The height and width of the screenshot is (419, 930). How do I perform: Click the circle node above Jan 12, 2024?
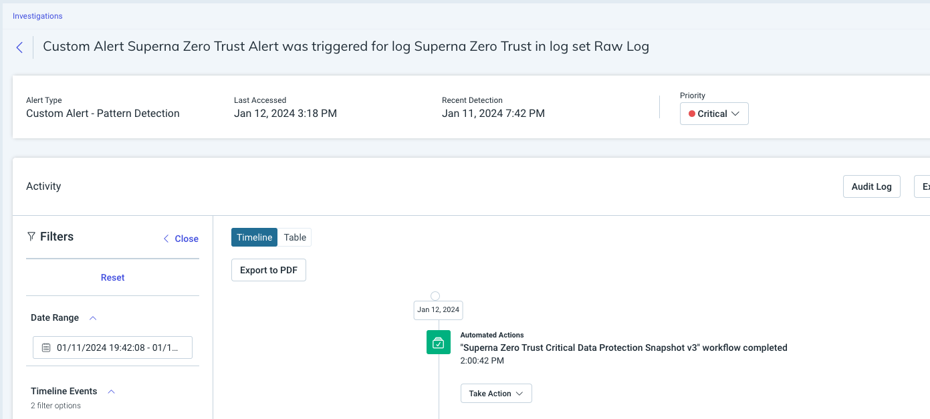436,295
